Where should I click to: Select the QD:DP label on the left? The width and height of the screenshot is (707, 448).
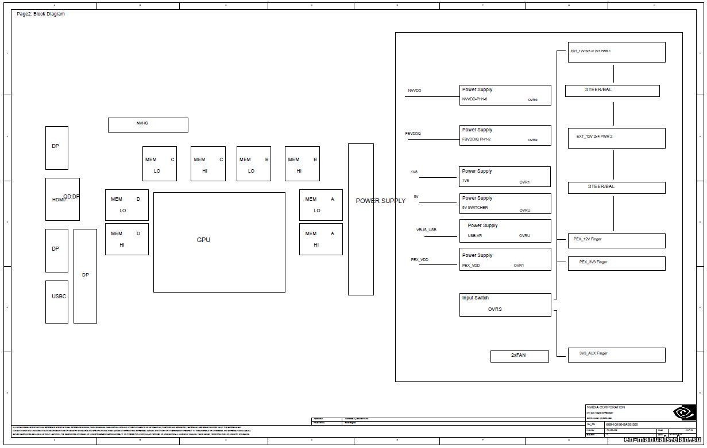(70, 196)
